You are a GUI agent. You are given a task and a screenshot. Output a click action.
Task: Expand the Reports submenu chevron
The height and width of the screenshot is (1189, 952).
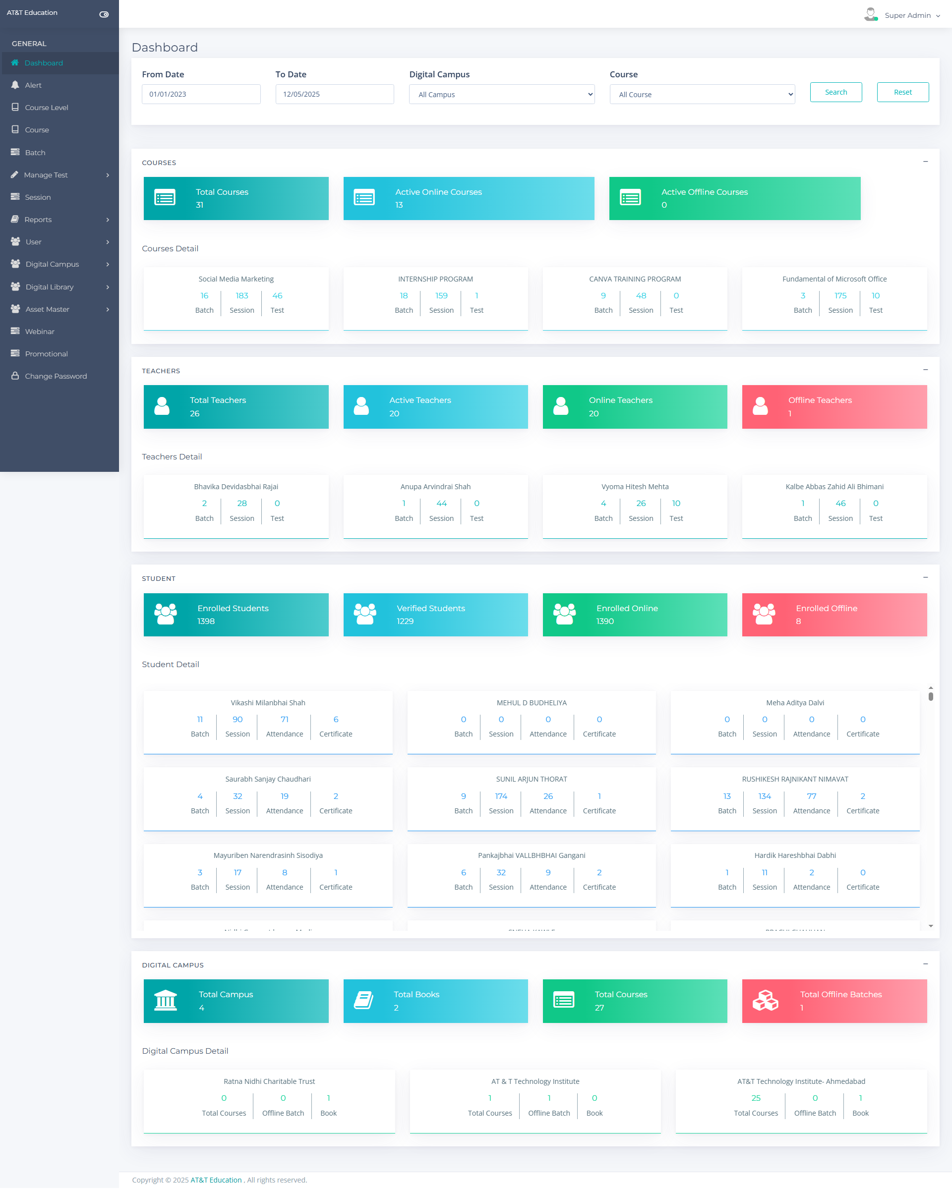108,220
